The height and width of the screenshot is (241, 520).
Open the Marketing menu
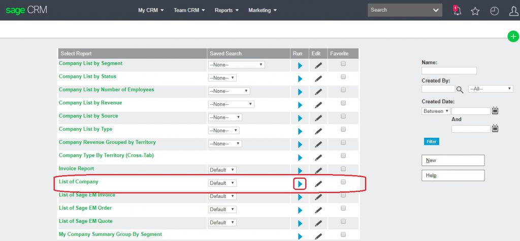click(x=263, y=10)
